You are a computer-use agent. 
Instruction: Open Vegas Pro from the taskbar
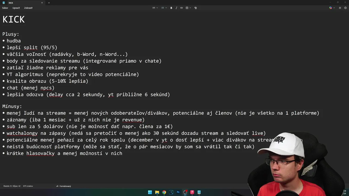(171, 192)
